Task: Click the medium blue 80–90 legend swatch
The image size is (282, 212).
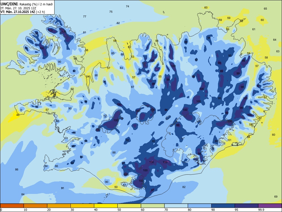Action: [x=200, y=206]
